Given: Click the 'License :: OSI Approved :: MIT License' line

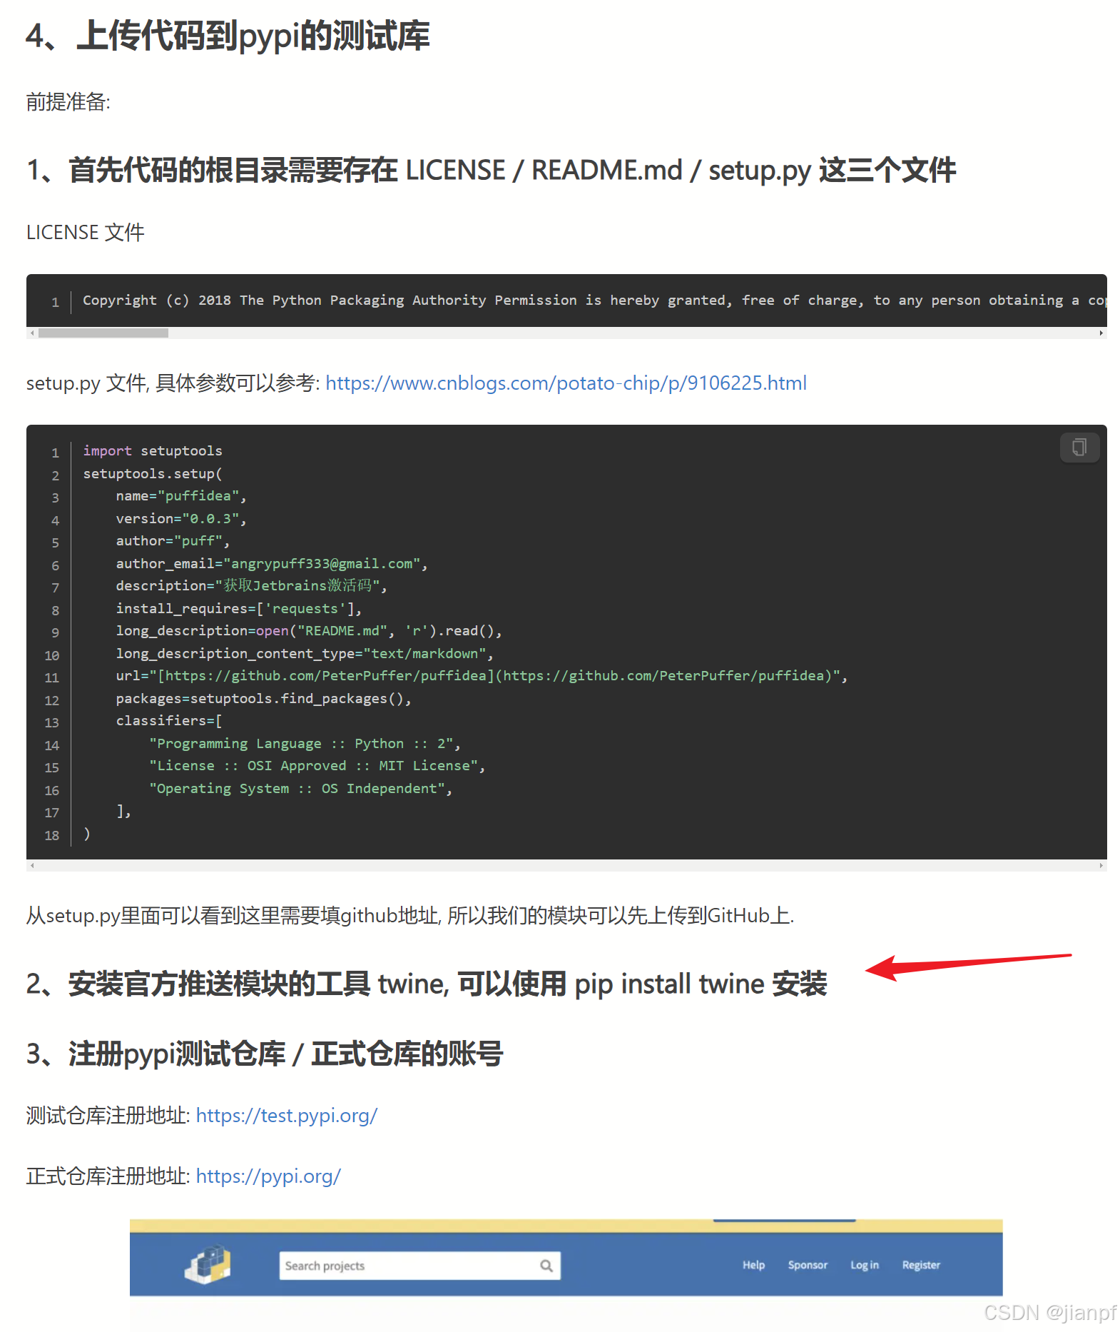Looking at the screenshot, I should tap(317, 766).
